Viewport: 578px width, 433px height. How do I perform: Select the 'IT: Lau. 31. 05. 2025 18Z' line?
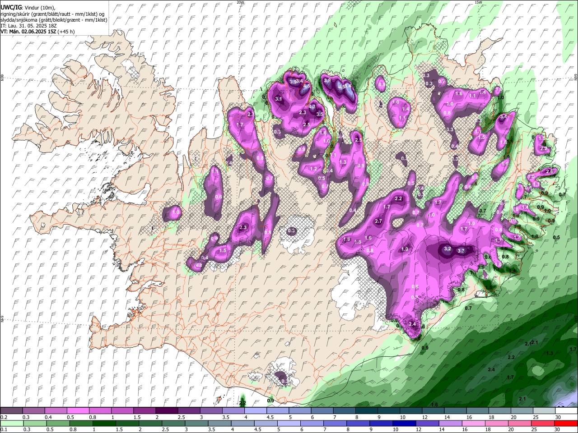coord(28,26)
